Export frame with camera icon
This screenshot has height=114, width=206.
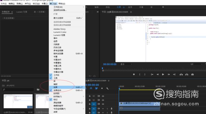pos(193,74)
